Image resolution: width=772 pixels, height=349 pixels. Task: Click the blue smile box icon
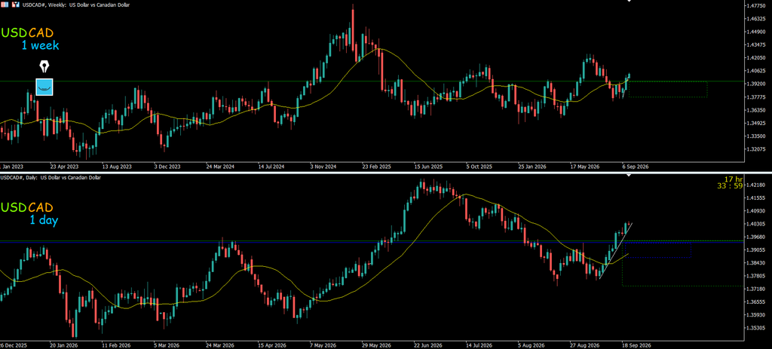point(44,87)
